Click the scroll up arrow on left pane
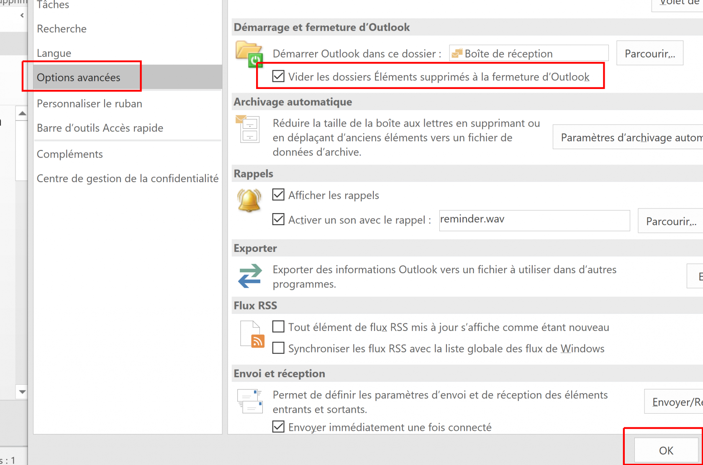This screenshot has height=465, width=703. click(22, 114)
